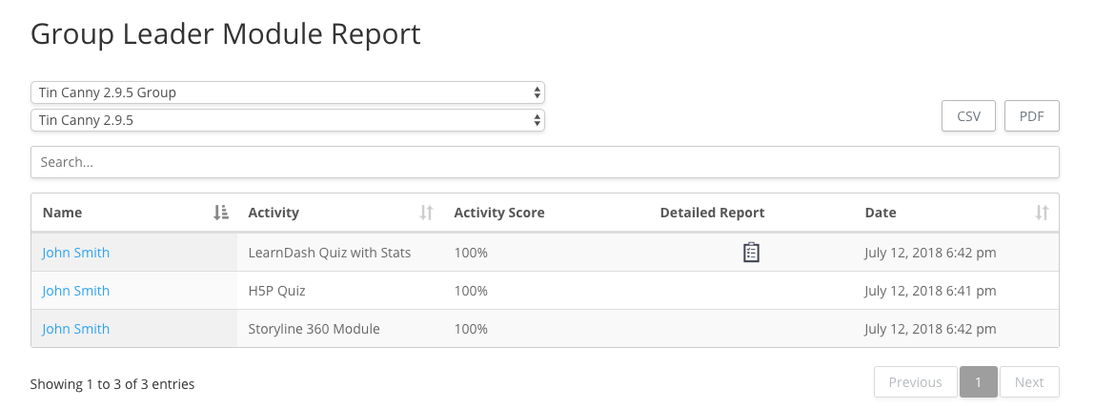Click the Date column sort arrows

[x=1042, y=213]
